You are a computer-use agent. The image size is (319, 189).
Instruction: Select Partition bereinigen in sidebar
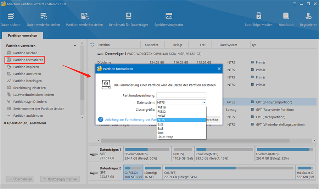(x=27, y=81)
